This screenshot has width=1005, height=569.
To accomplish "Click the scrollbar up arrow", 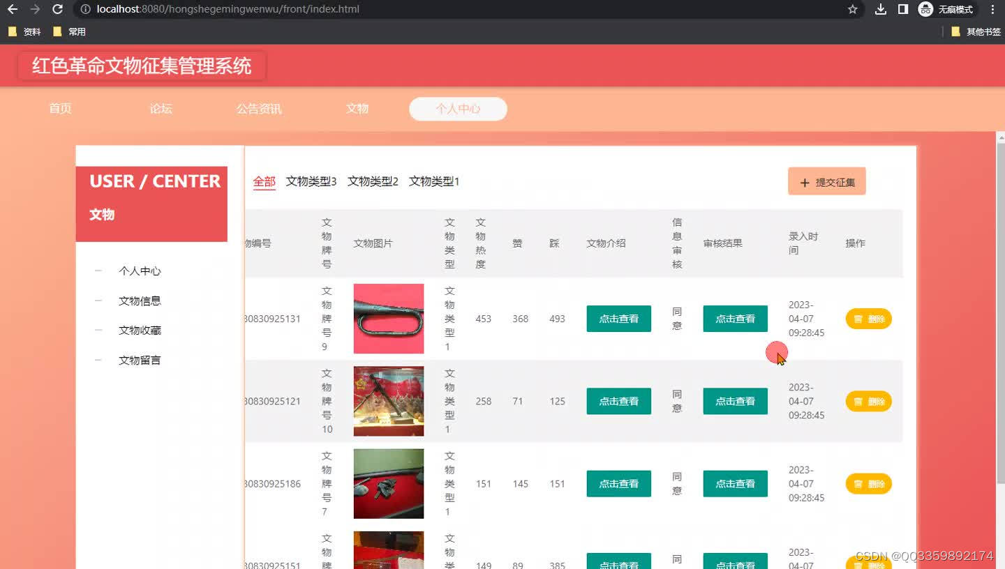I will (1000, 137).
